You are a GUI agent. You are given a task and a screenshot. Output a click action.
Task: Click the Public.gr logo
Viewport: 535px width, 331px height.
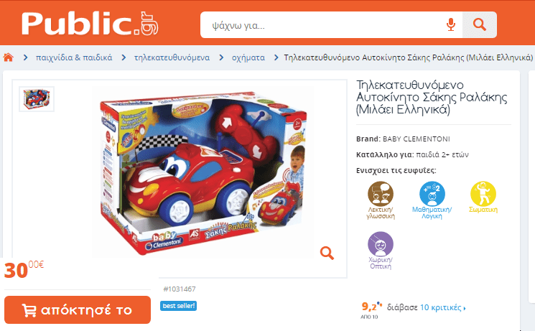coord(90,23)
